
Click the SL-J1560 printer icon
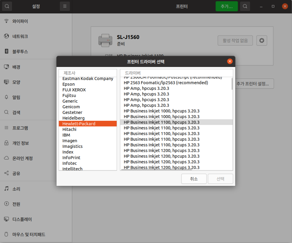(x=105, y=40)
